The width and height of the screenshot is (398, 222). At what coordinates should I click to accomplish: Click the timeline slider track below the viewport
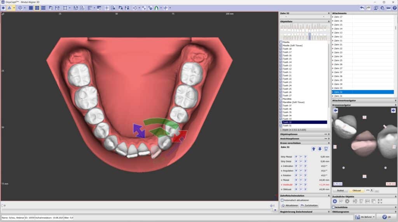(x=136, y=210)
